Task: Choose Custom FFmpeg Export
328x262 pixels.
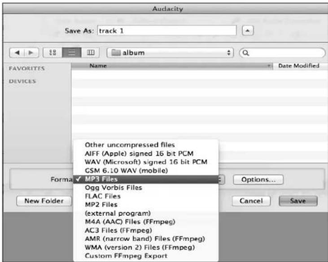Action: click(146, 256)
